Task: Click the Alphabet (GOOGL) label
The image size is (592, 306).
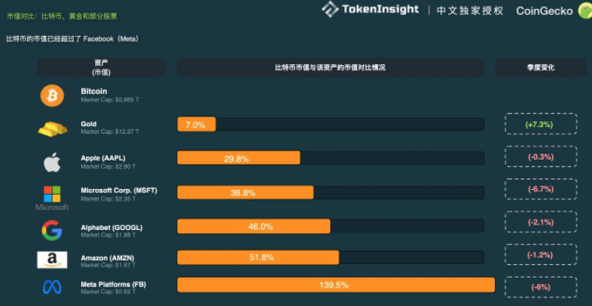Action: coord(112,227)
